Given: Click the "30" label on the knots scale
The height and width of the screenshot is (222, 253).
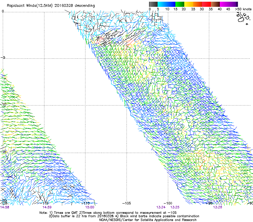Looking at the screenshot, I should [x=202, y=9].
